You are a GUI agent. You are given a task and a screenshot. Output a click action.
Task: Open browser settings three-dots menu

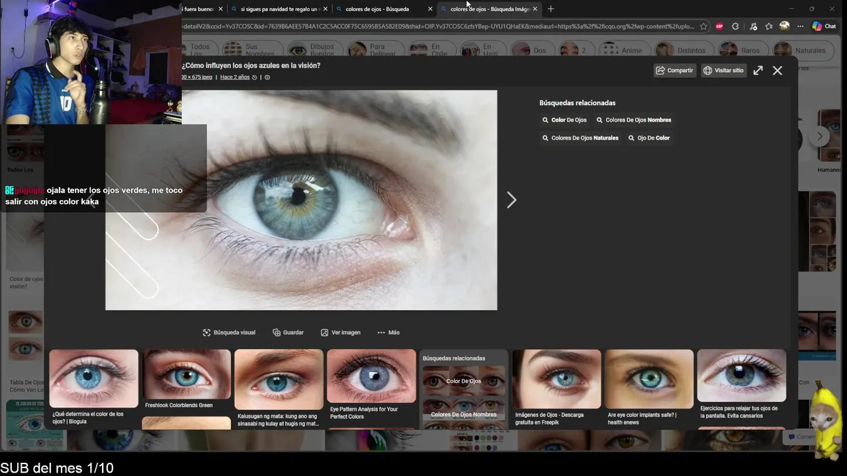click(x=800, y=26)
